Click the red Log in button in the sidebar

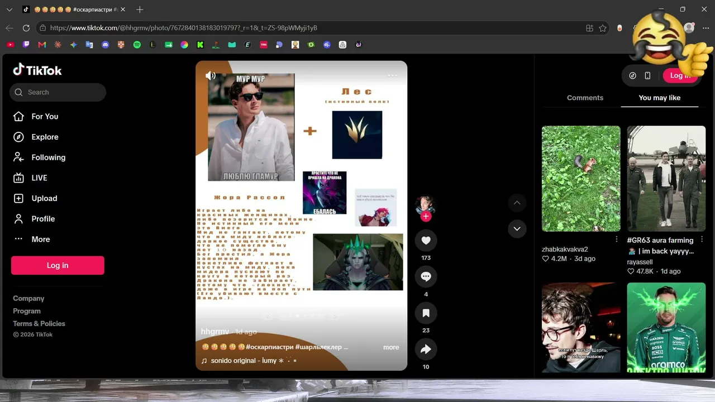pos(58,265)
